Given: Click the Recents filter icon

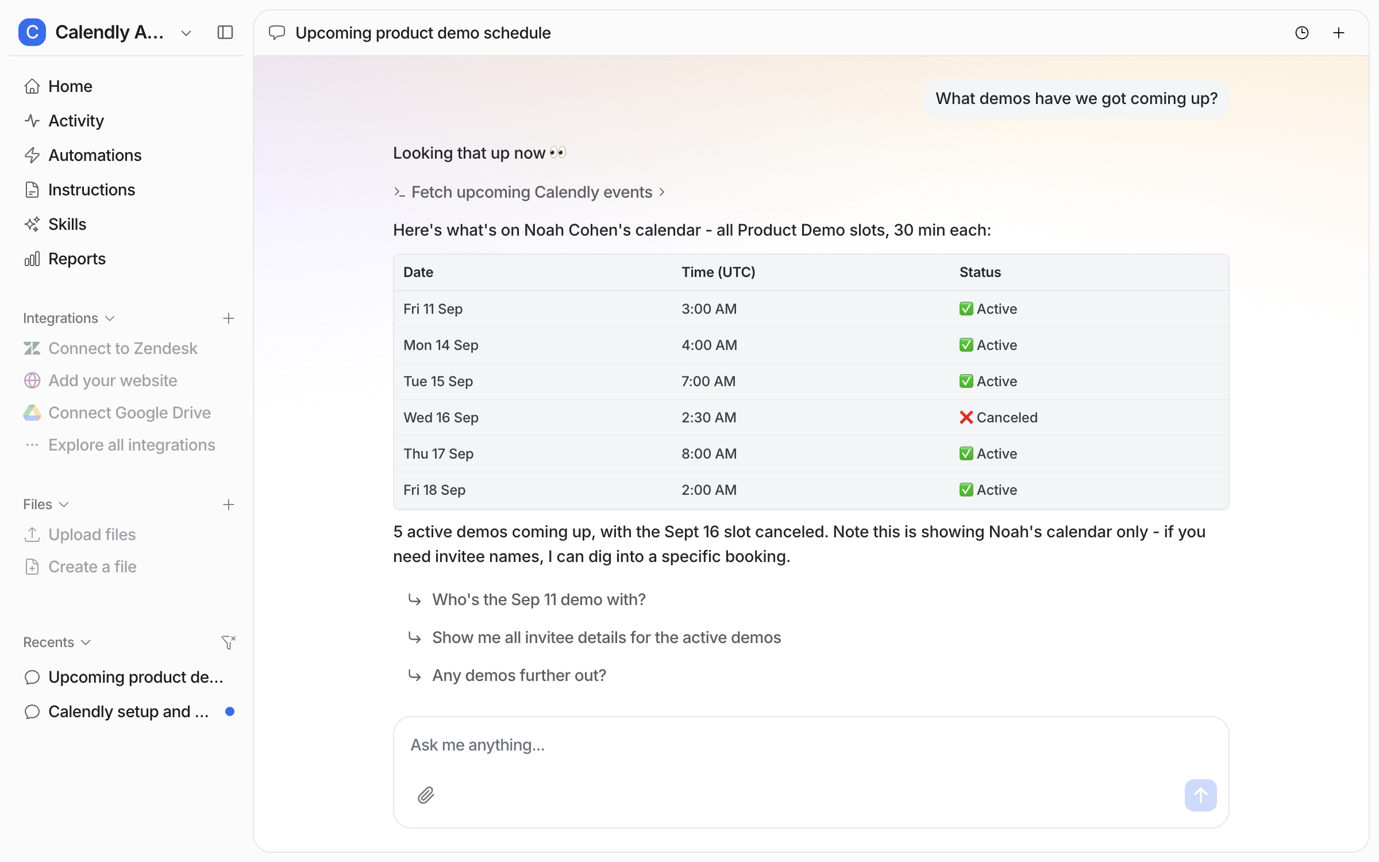Looking at the screenshot, I should point(229,642).
